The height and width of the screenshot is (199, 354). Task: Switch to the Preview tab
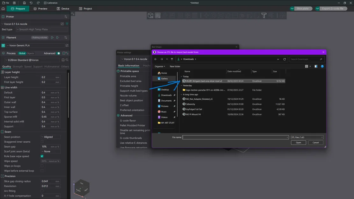coord(40,9)
